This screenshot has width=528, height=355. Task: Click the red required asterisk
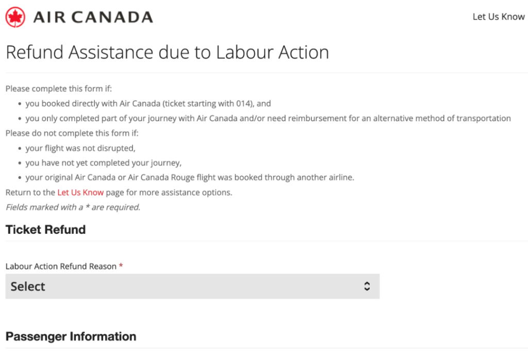(121, 266)
